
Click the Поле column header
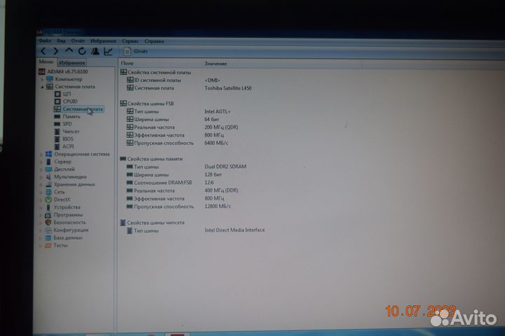(127, 63)
